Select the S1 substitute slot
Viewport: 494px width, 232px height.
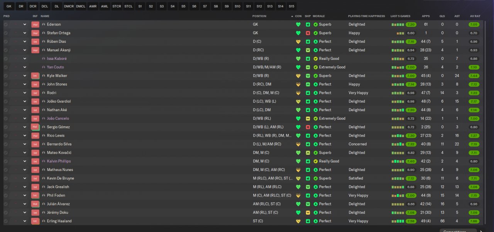(x=140, y=6)
